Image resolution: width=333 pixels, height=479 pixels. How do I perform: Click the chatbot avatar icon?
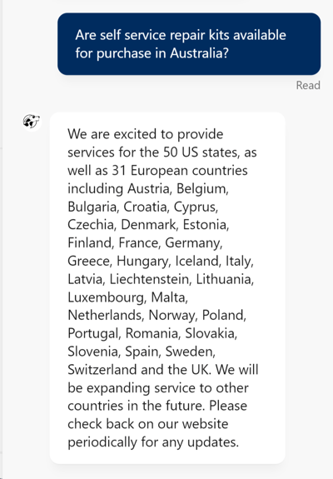tap(32, 122)
